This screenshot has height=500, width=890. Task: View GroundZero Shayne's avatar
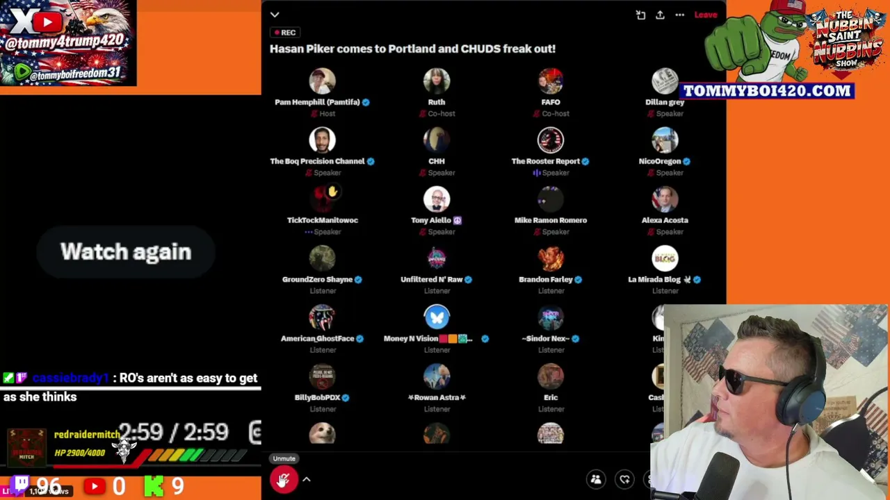point(322,258)
